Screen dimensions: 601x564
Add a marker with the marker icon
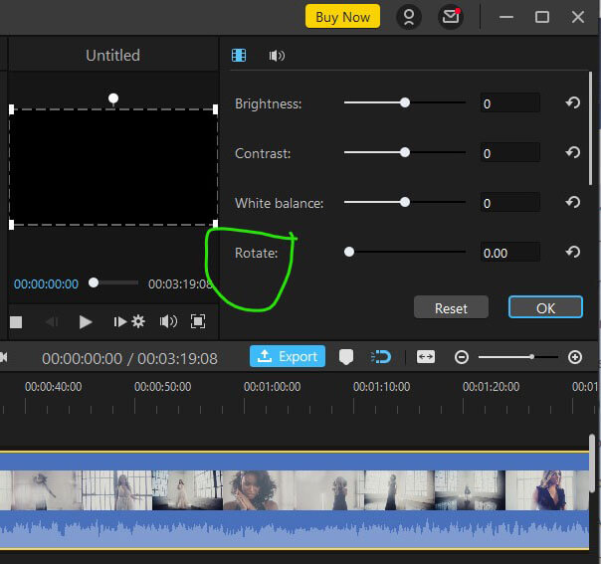tap(346, 357)
